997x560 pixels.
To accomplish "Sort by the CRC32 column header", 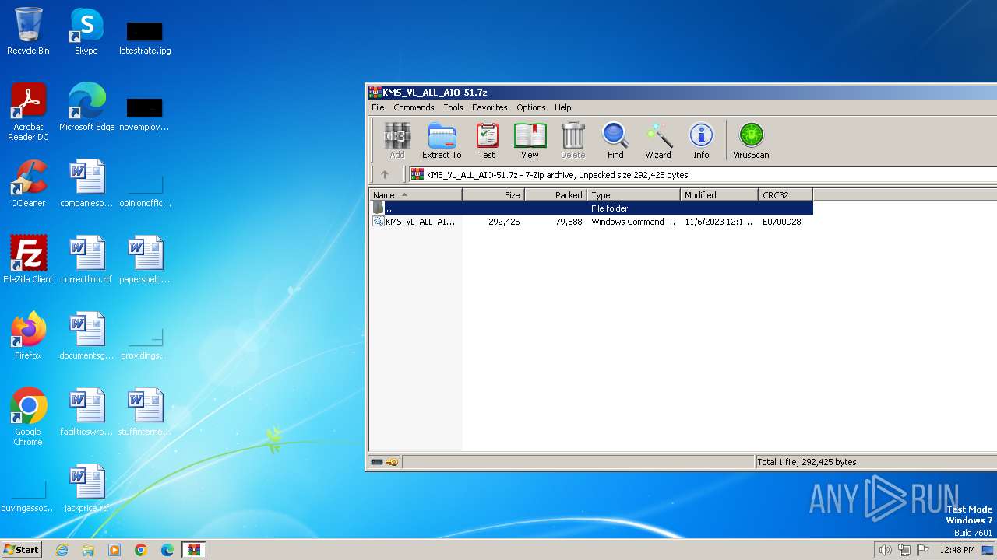I will pos(786,194).
